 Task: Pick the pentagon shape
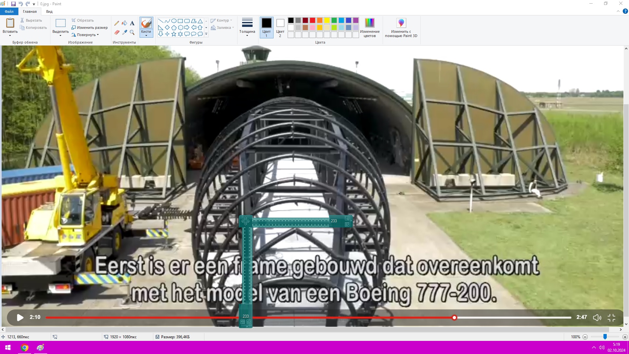click(174, 28)
